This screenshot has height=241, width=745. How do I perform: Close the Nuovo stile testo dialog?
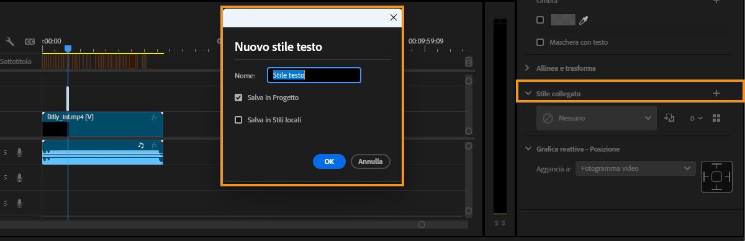[x=393, y=17]
